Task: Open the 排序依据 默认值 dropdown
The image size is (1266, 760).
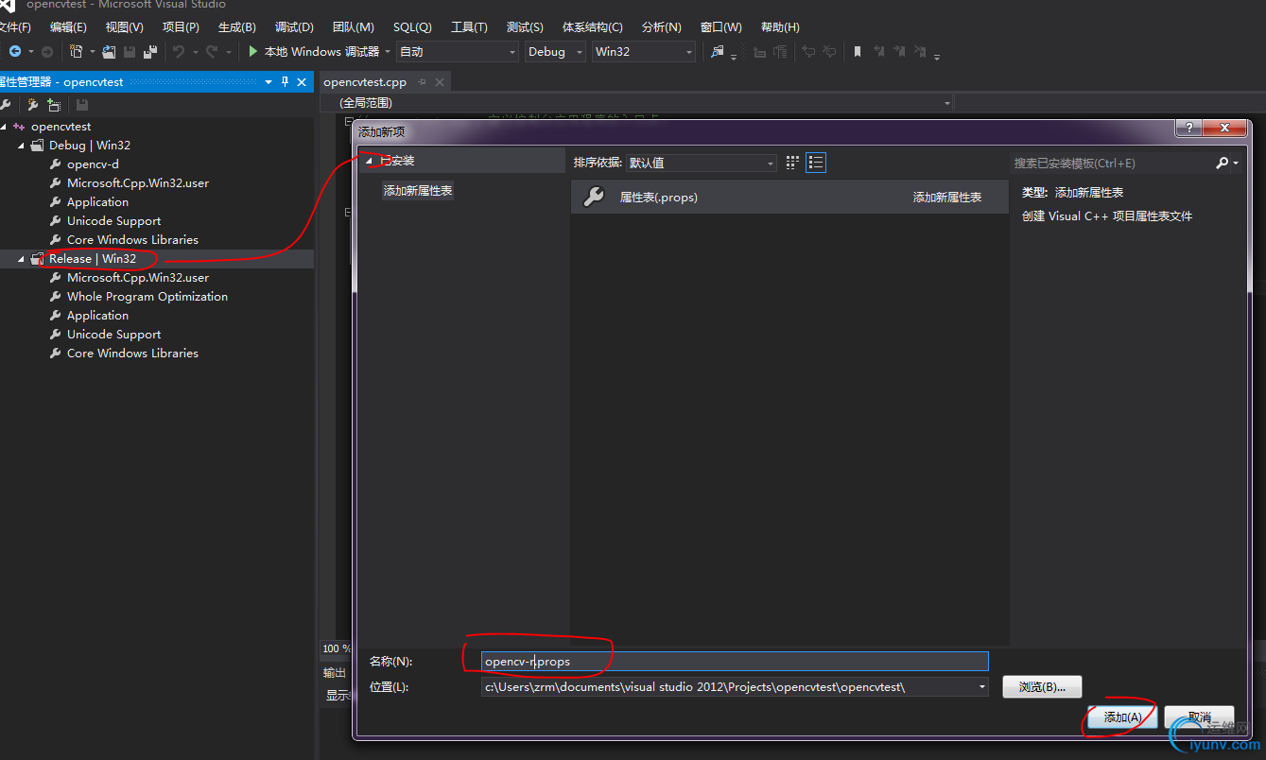Action: tap(702, 163)
